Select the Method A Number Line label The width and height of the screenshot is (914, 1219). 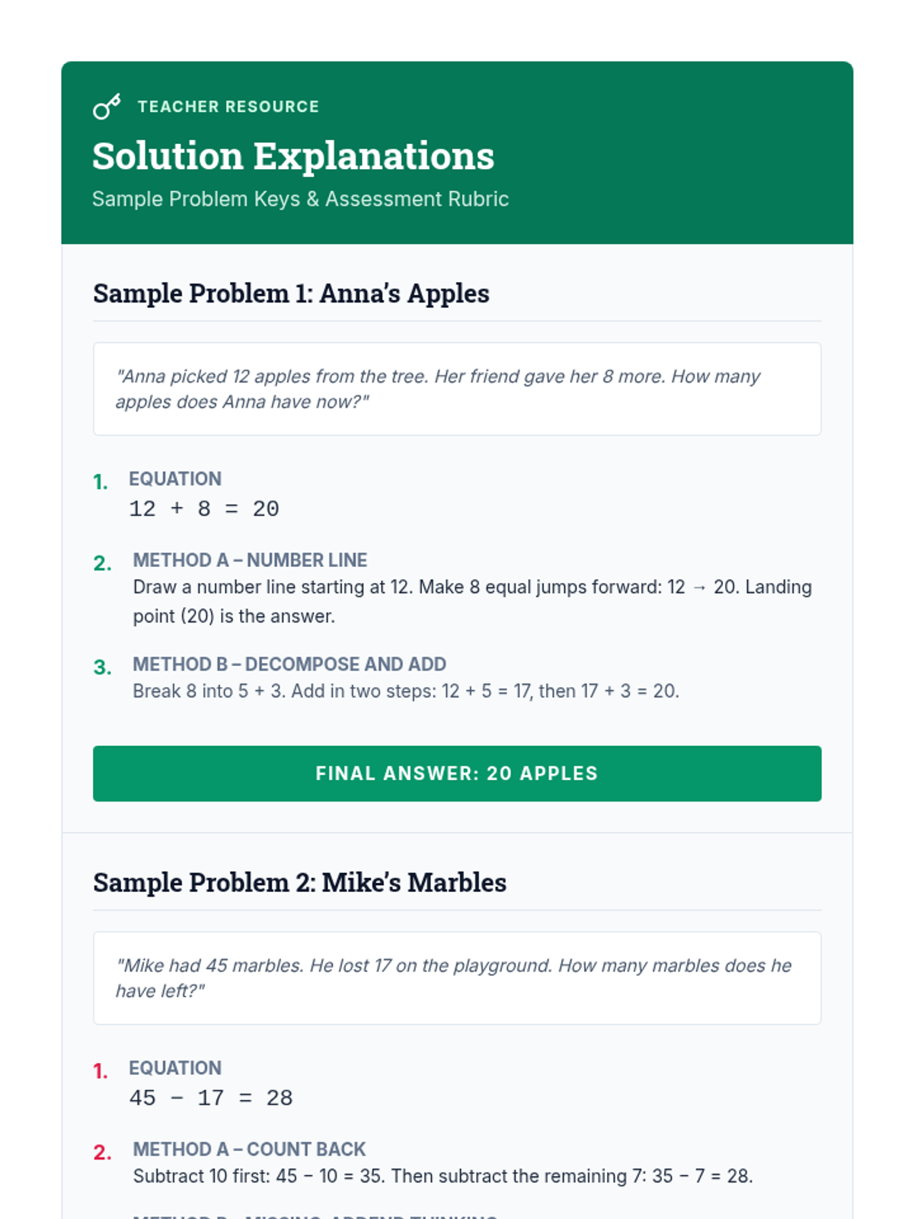tap(250, 560)
